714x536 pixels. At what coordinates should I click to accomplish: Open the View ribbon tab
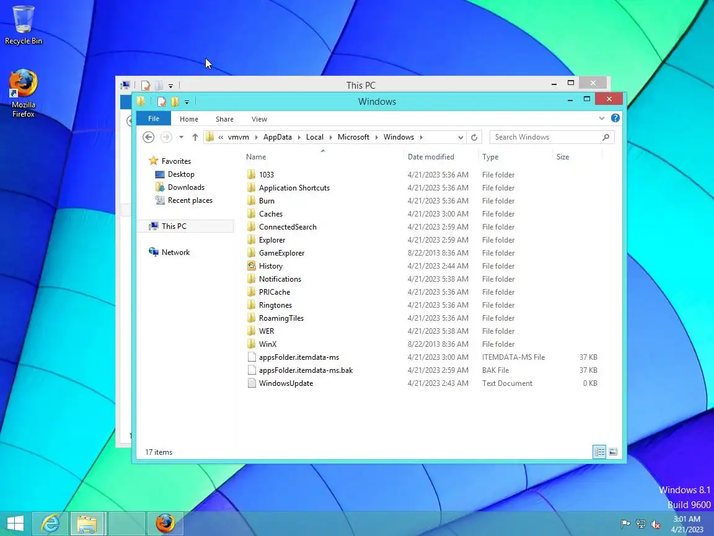click(x=259, y=119)
